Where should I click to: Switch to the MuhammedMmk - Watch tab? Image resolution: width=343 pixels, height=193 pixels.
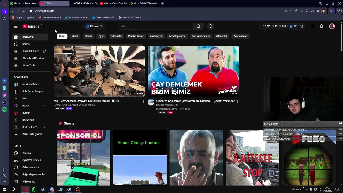[24, 3]
